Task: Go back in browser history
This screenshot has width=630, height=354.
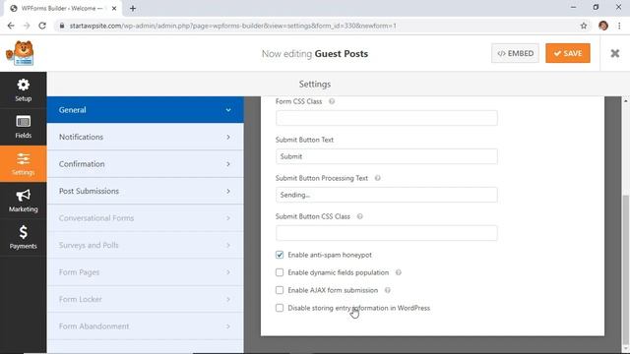Action: [11, 26]
